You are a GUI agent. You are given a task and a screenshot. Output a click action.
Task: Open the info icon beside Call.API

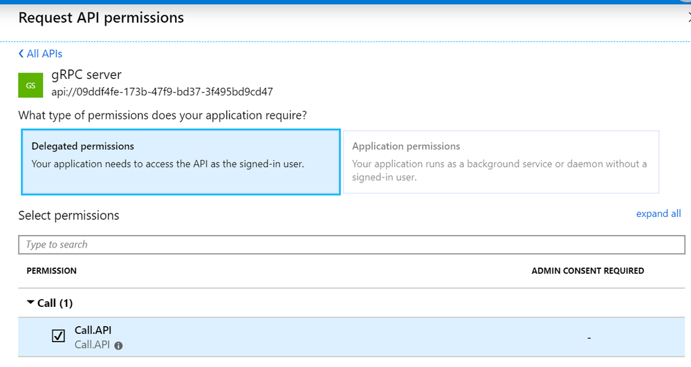click(118, 346)
